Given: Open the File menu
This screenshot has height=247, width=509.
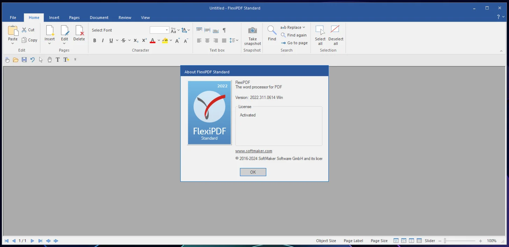Looking at the screenshot, I should tap(13, 18).
